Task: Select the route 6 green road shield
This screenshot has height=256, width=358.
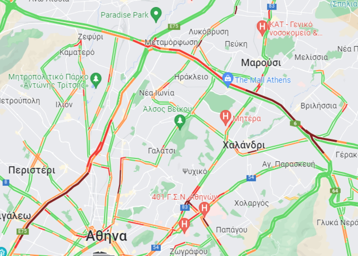Action: [x=295, y=123]
